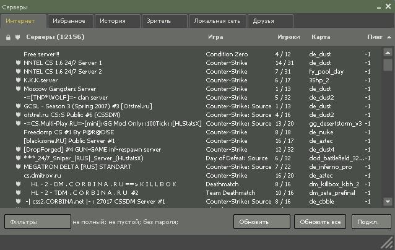Open the Фильтры panel button
Screen dimensions: 395x250
tap(38, 222)
